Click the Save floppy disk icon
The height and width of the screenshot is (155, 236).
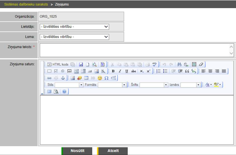coord(81,64)
